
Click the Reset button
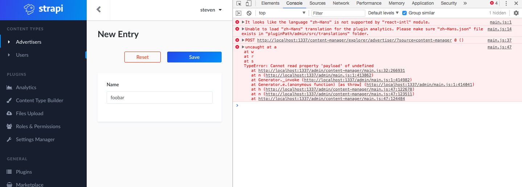point(143,57)
